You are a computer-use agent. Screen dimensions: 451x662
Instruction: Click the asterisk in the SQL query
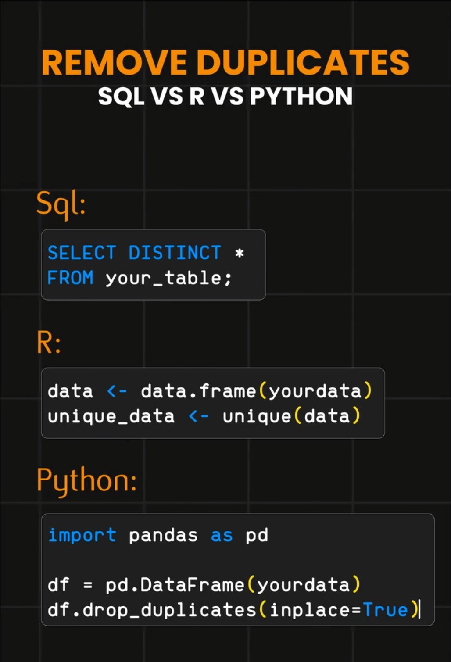[x=239, y=254]
